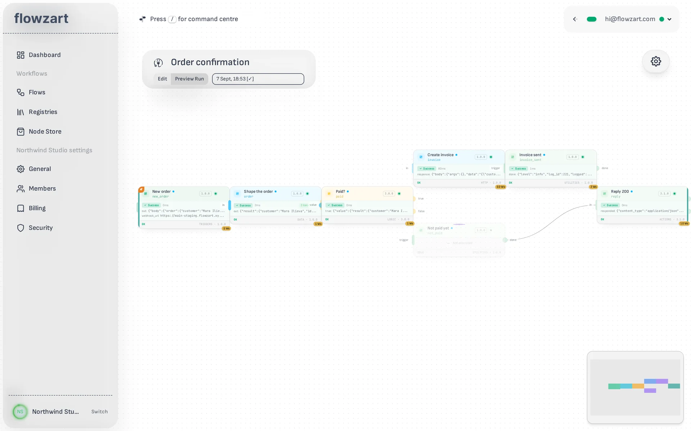
Task: Click the Reply 200 node icon
Action: coord(605,194)
